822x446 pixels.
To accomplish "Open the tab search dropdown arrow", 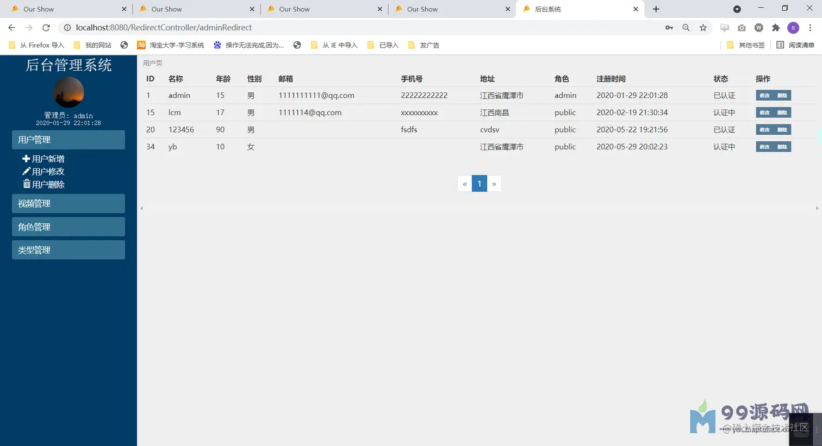I will coord(737,9).
